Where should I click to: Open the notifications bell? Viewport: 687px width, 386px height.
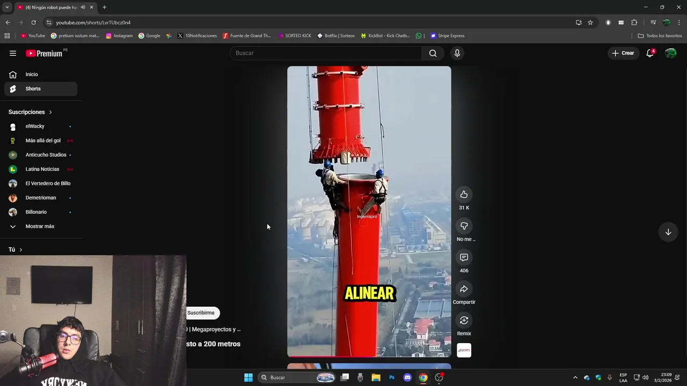click(x=650, y=53)
